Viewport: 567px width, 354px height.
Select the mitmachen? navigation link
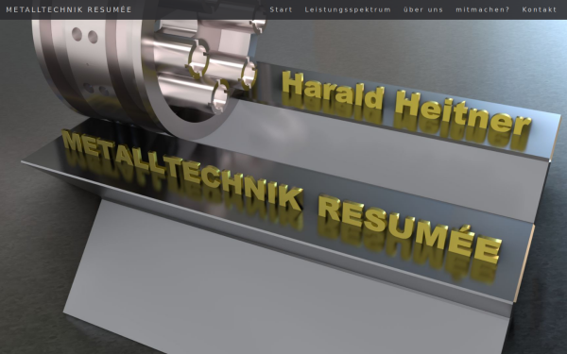point(482,9)
